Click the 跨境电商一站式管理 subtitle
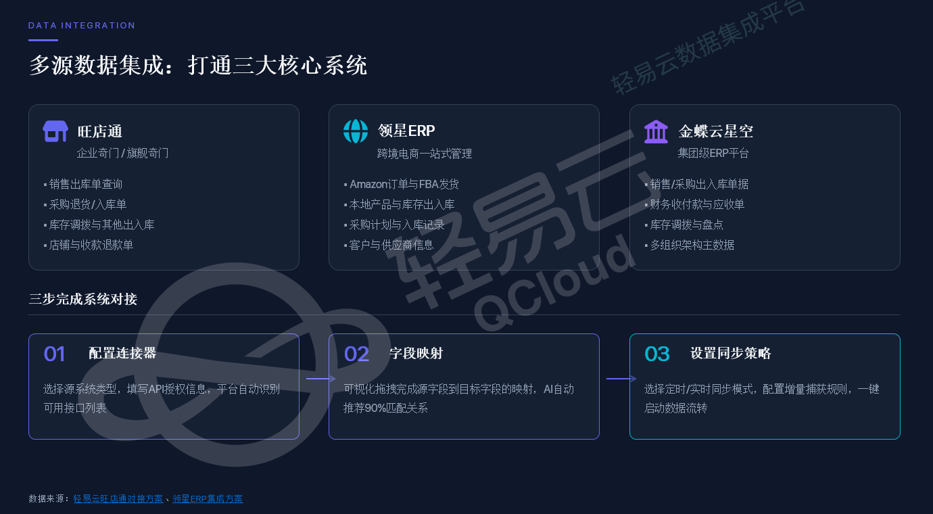This screenshot has height=514, width=933. point(425,154)
